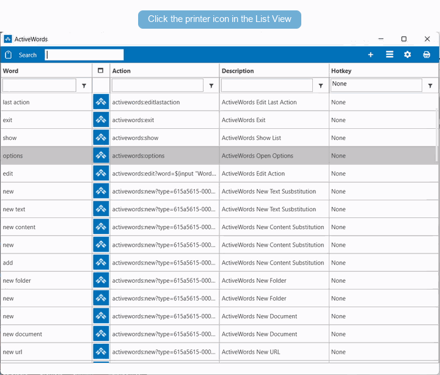Select the 'add' word cell
The image size is (440, 375).
(x=46, y=263)
